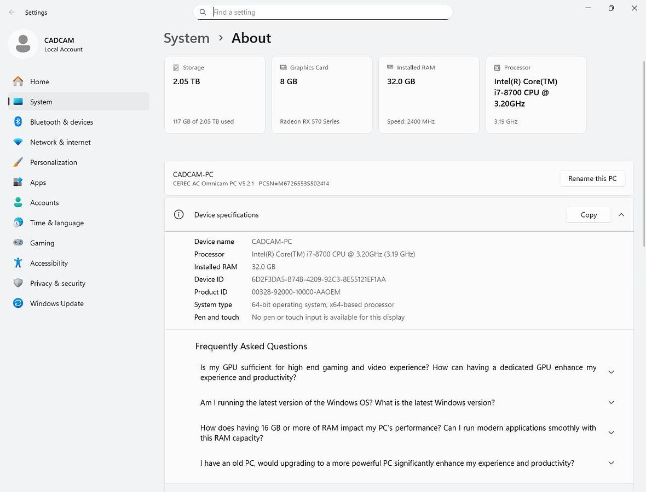Open the Gaming controller icon
This screenshot has width=646, height=492.
[x=18, y=243]
